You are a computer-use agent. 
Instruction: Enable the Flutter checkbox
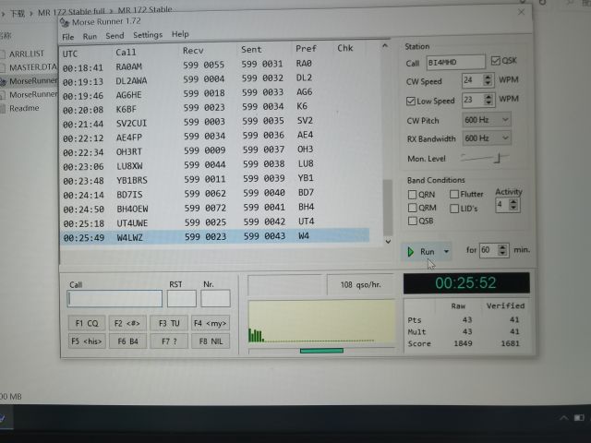coord(454,194)
